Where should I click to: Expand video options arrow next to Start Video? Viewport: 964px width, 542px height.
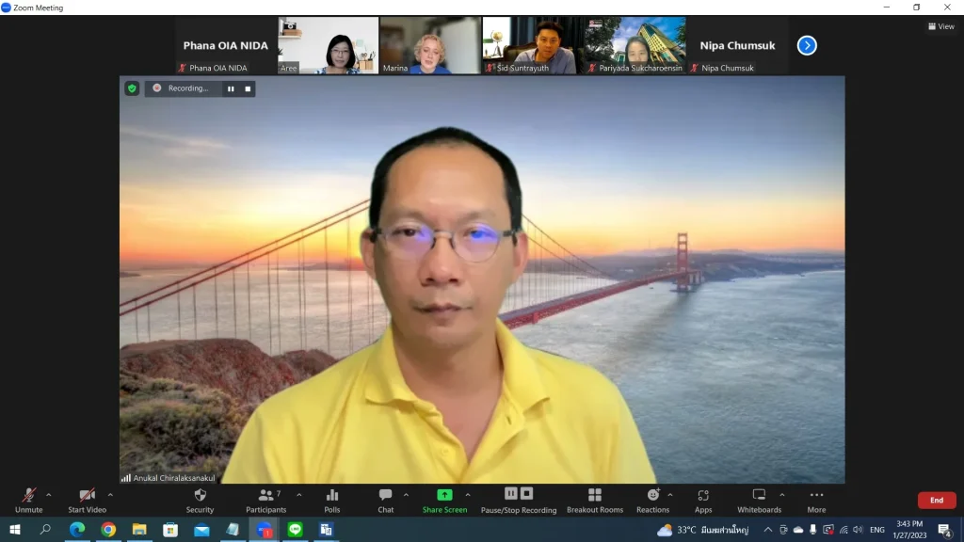pos(110,495)
